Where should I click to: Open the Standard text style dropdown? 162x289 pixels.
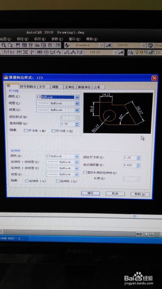[102, 45]
